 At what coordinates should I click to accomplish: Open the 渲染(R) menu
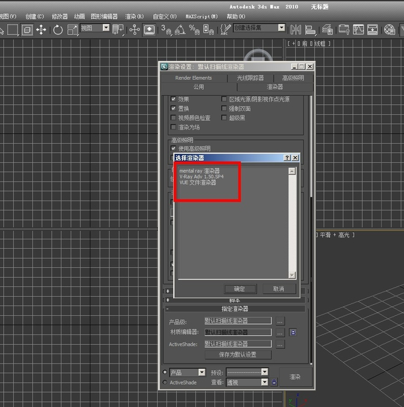click(134, 16)
